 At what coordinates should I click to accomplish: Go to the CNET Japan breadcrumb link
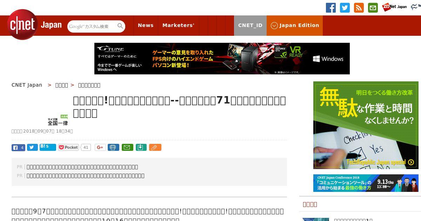(x=27, y=85)
